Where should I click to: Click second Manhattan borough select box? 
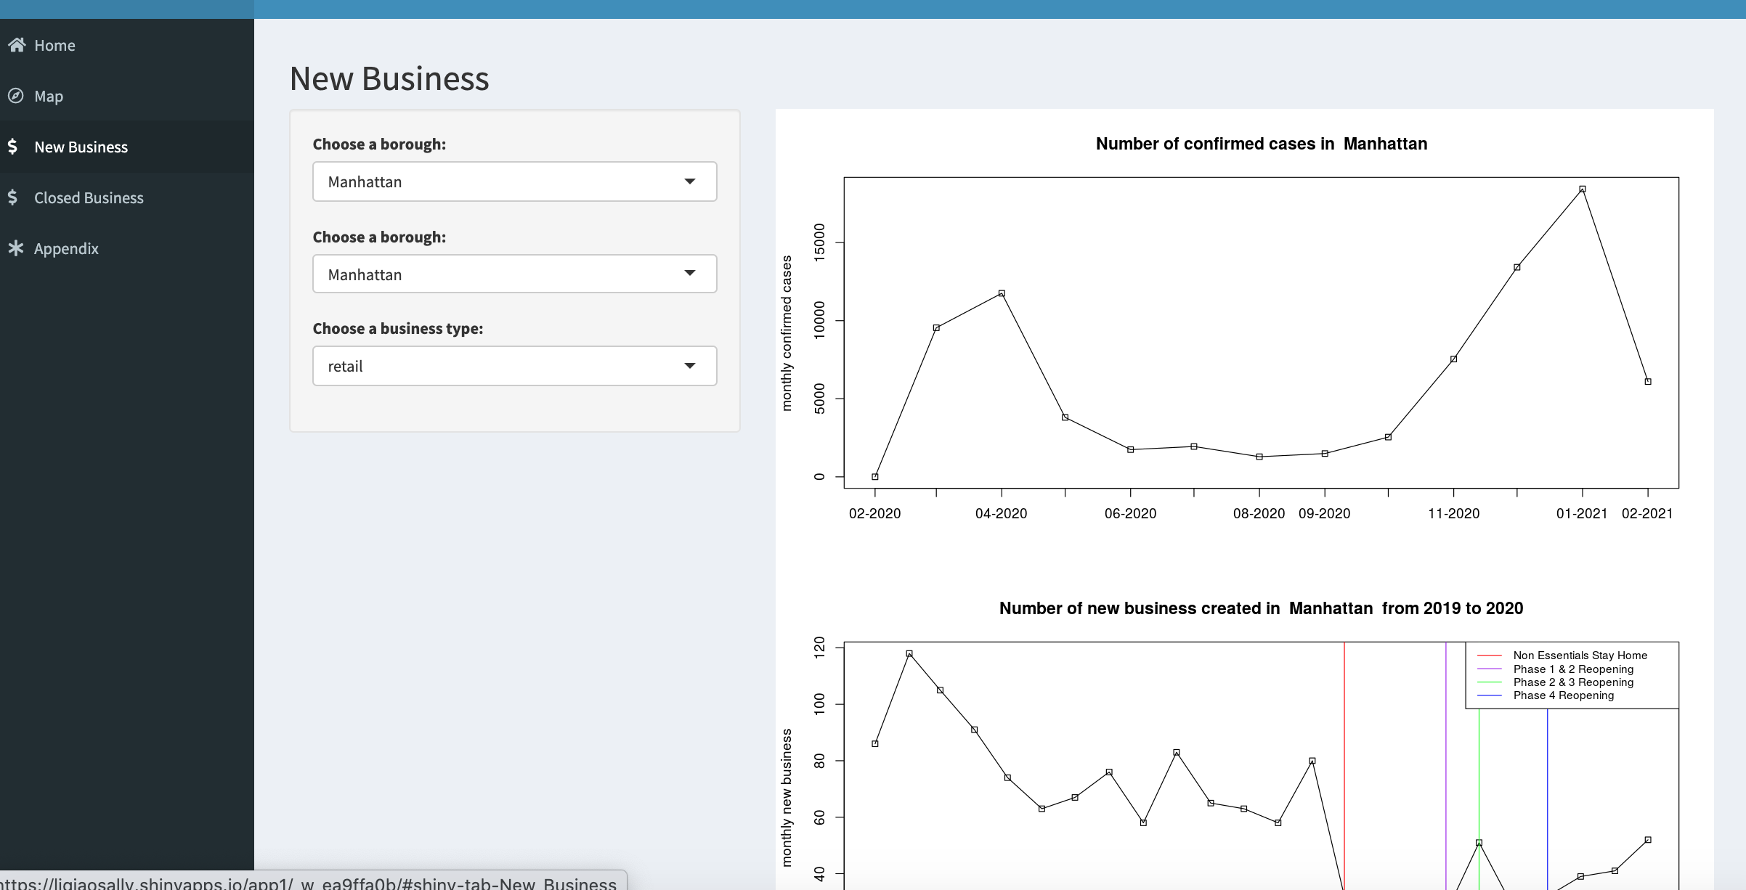501,274
